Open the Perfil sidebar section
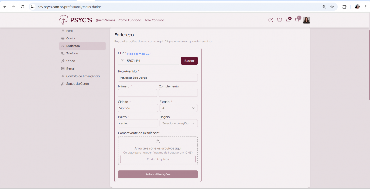370x189 pixels. [x=70, y=31]
